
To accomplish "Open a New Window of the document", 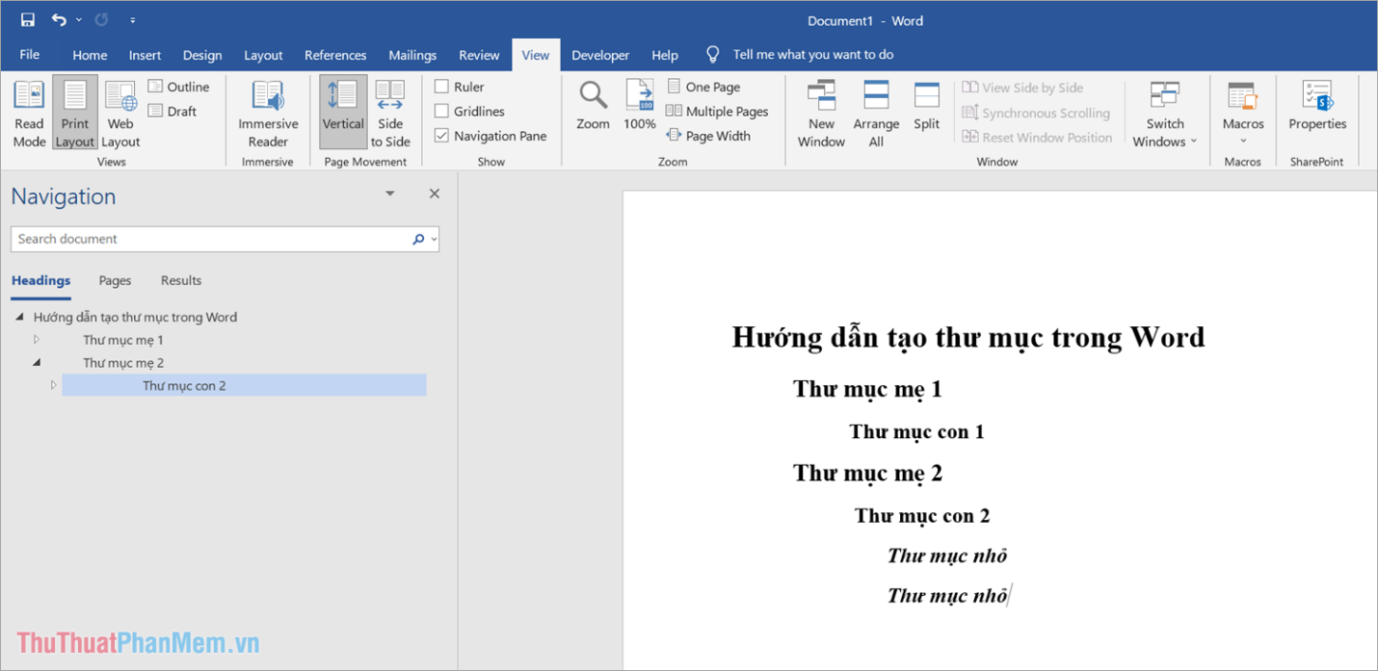I will click(821, 113).
